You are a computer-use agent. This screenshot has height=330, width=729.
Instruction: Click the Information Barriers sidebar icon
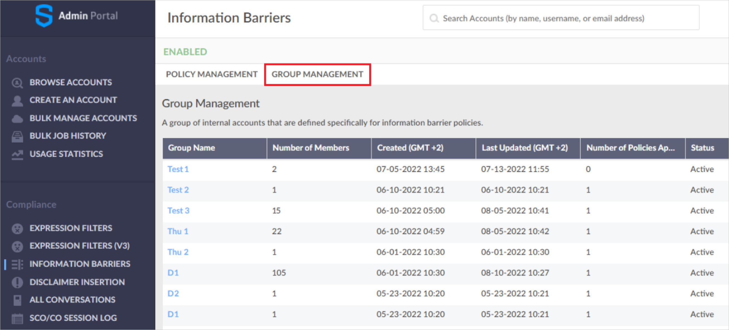point(17,264)
